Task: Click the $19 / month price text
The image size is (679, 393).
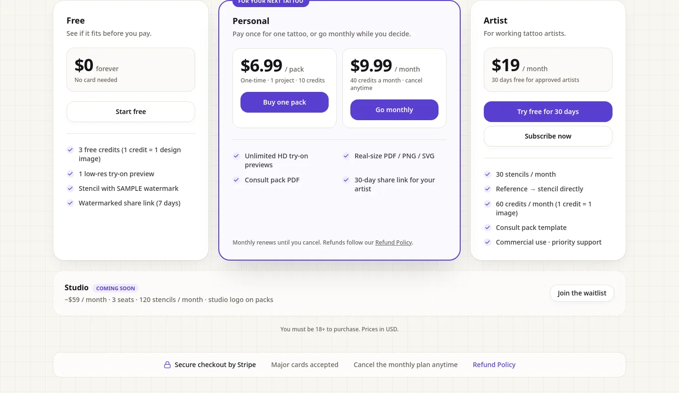Action: click(520, 65)
